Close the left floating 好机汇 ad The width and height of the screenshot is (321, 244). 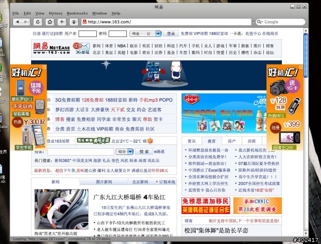point(45,67)
